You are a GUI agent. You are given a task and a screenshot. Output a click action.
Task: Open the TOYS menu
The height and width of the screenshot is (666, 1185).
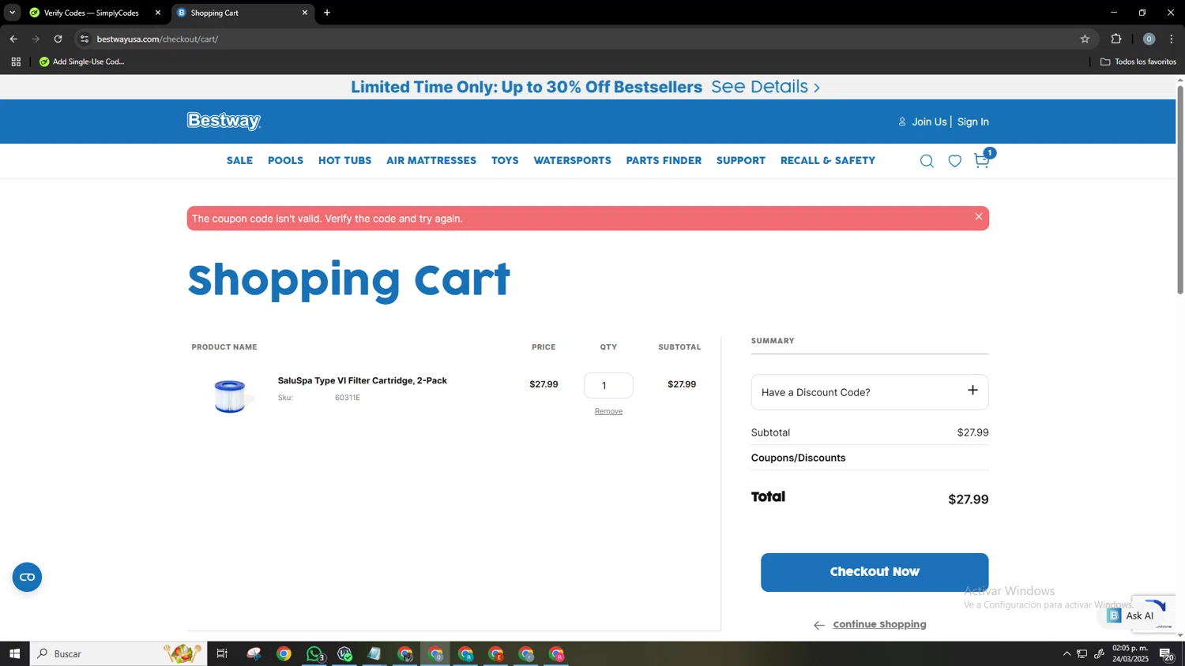[x=505, y=160]
